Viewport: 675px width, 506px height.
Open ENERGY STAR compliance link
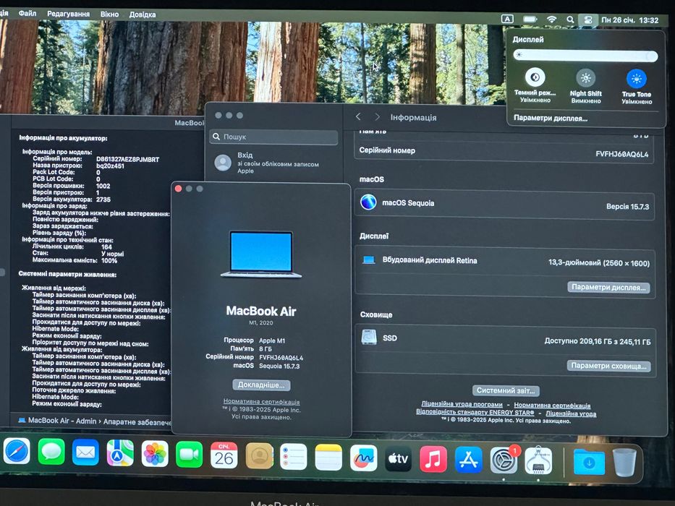(475, 412)
